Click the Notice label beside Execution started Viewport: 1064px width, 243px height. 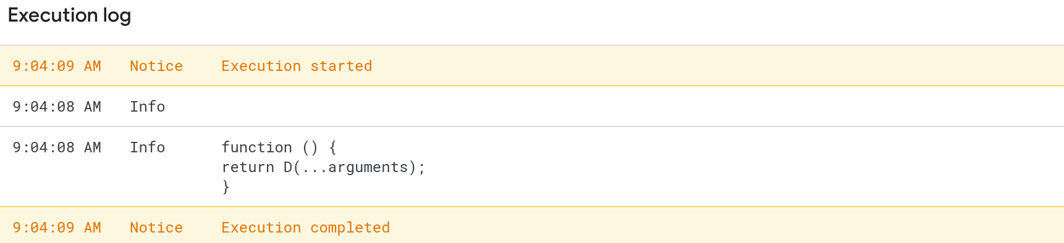pos(156,66)
